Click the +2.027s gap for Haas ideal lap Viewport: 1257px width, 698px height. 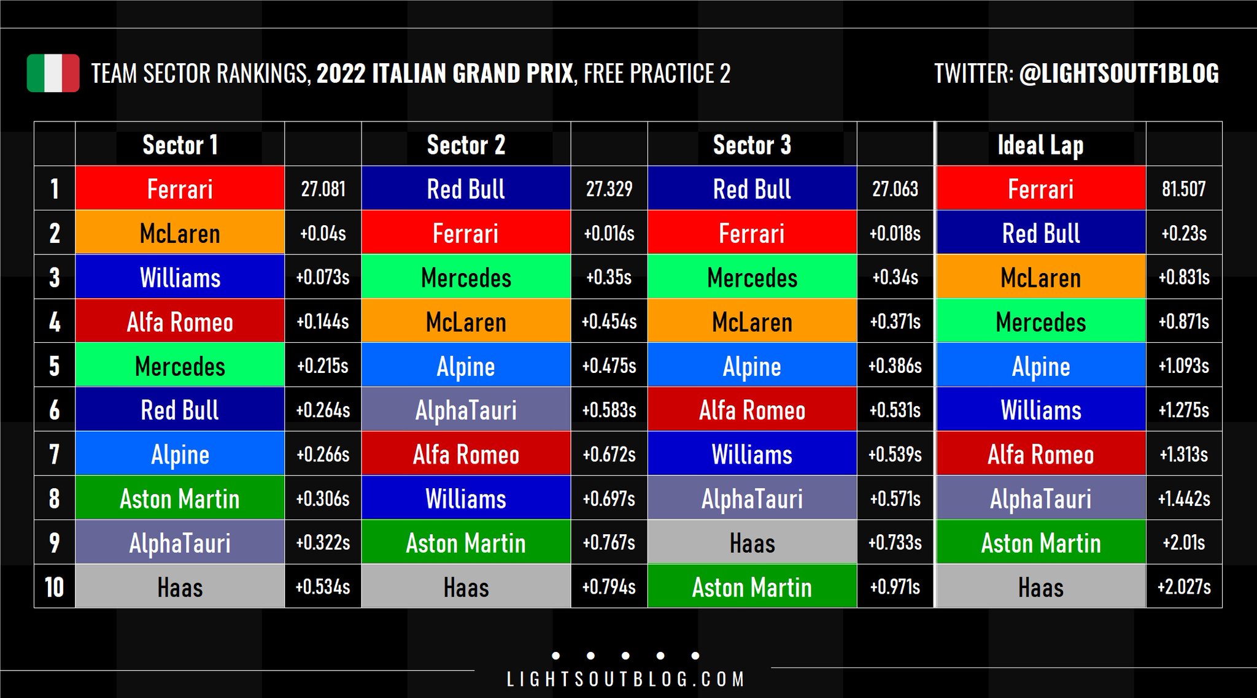click(x=1183, y=587)
